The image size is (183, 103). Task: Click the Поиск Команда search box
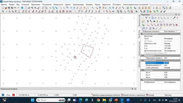[159, 5]
